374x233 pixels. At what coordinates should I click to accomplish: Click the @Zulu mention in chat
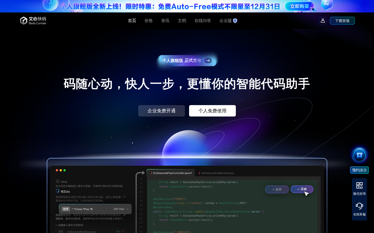pos(65,191)
